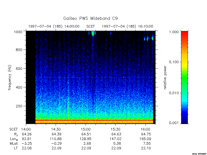Click the colorbar value "1.000"
This screenshot has height=155, width=207.
coord(174,32)
